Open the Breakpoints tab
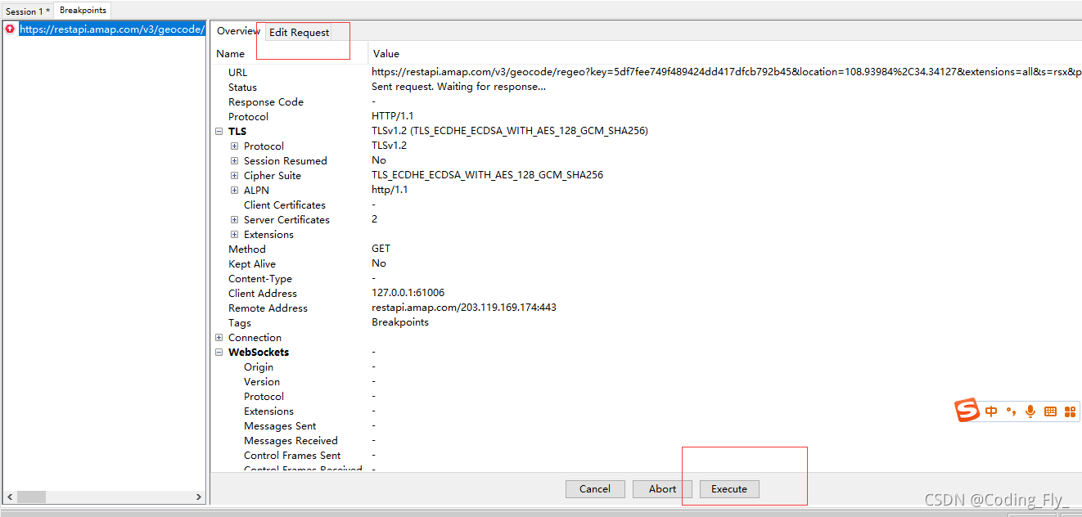 pos(83,10)
